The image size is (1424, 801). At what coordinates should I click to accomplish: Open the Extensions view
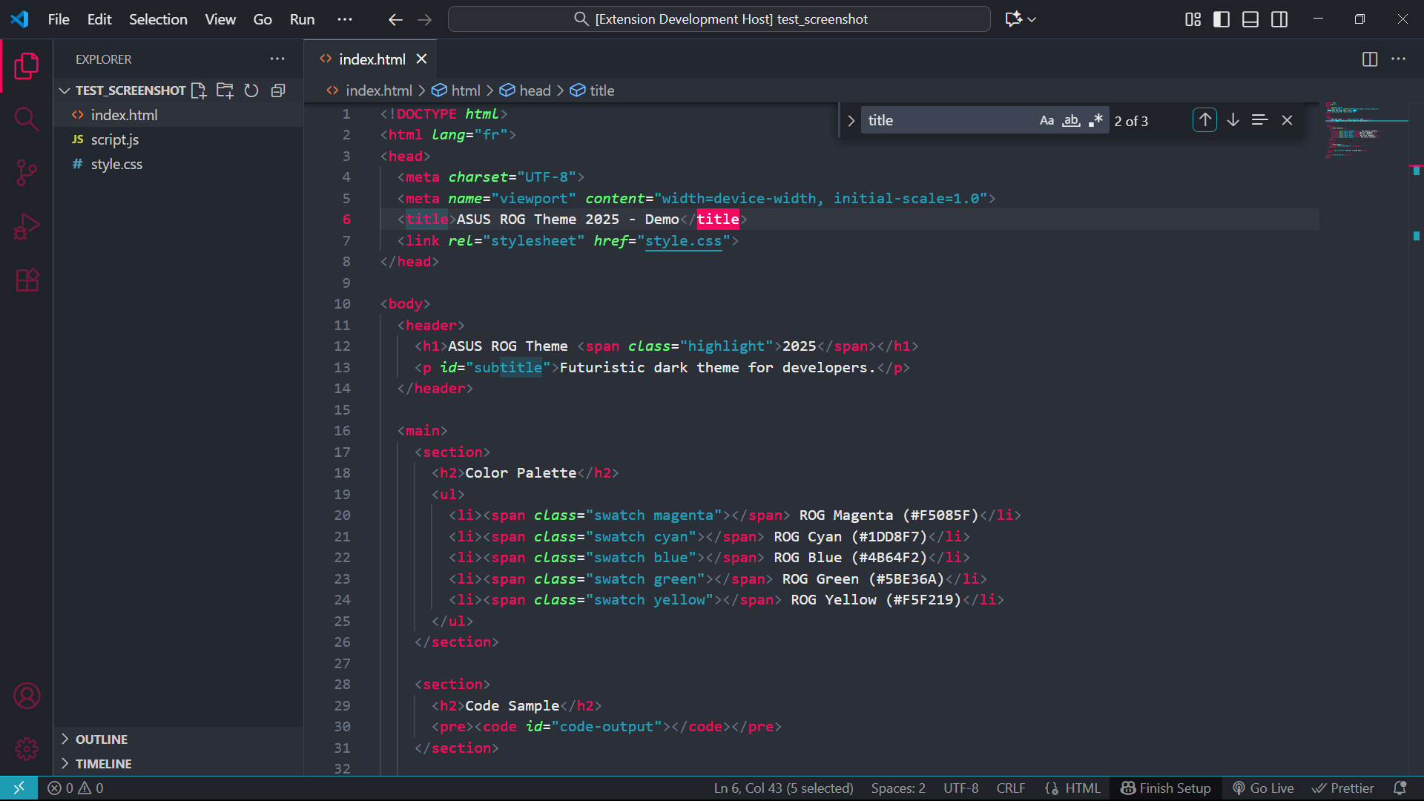click(27, 280)
